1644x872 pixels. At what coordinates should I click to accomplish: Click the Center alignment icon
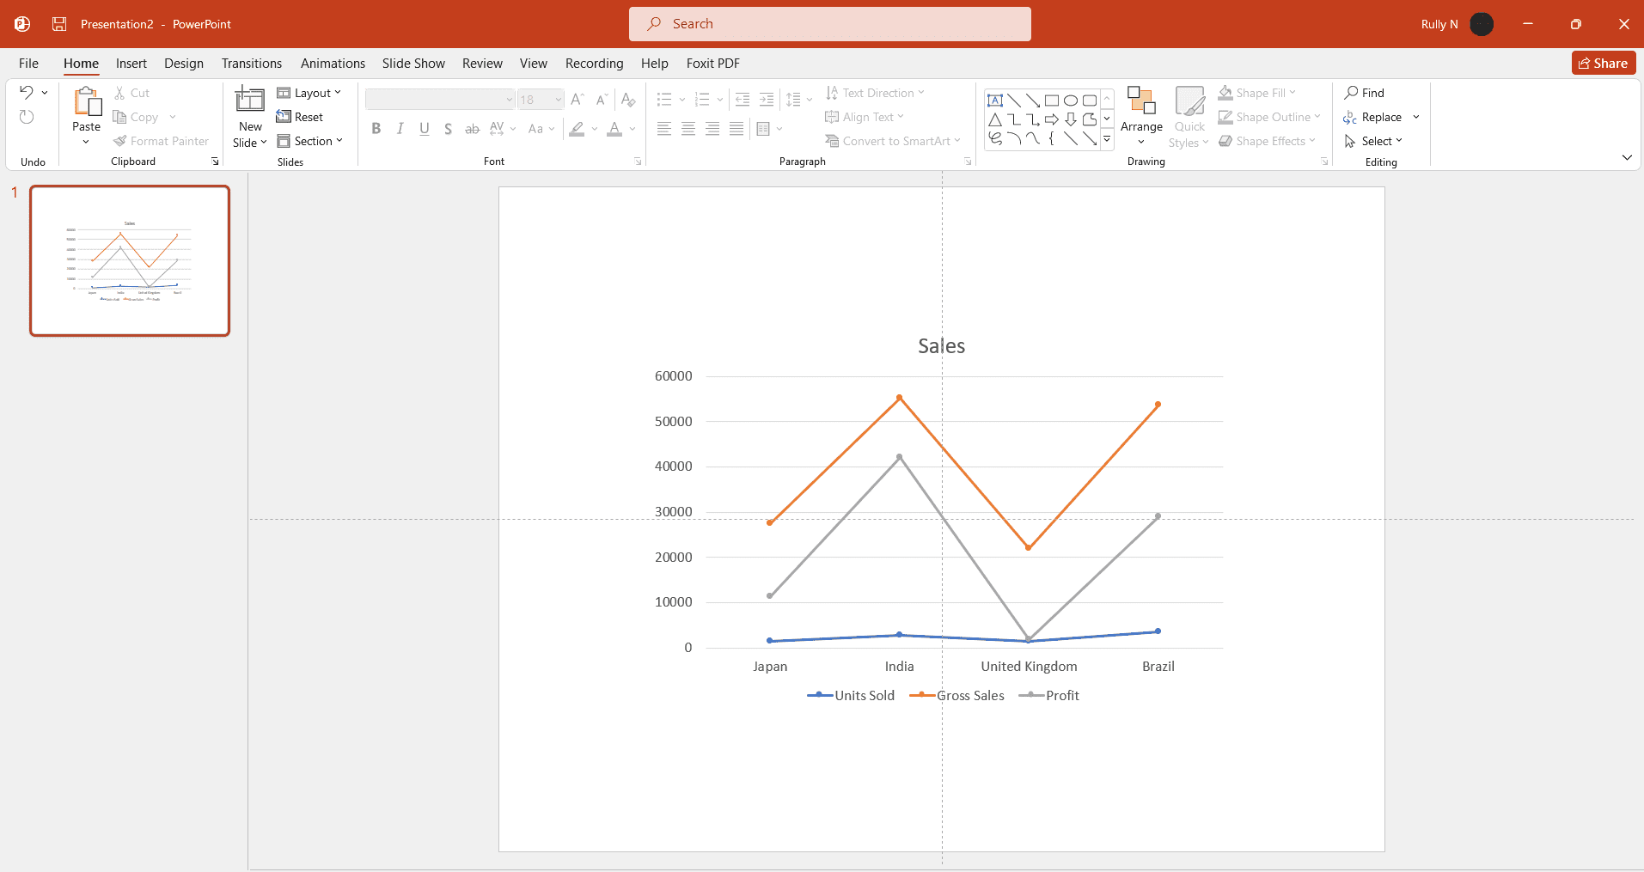pos(688,129)
